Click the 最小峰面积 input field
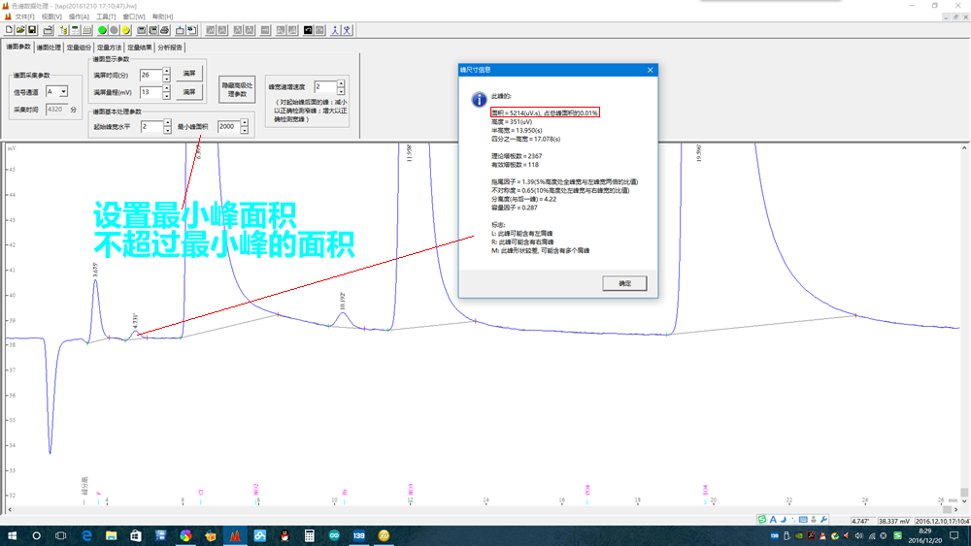This screenshot has height=546, width=971. pyautogui.click(x=228, y=127)
